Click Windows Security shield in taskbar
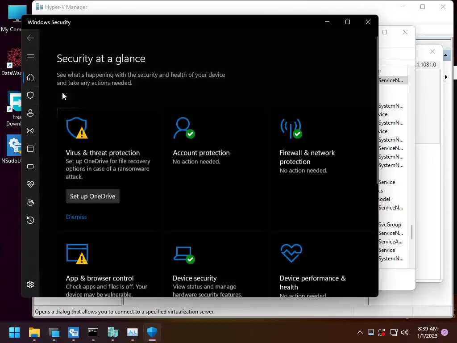 [x=152, y=332]
